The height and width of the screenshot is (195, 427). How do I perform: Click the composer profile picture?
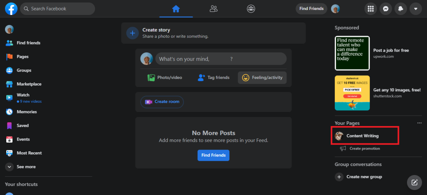coord(146,59)
